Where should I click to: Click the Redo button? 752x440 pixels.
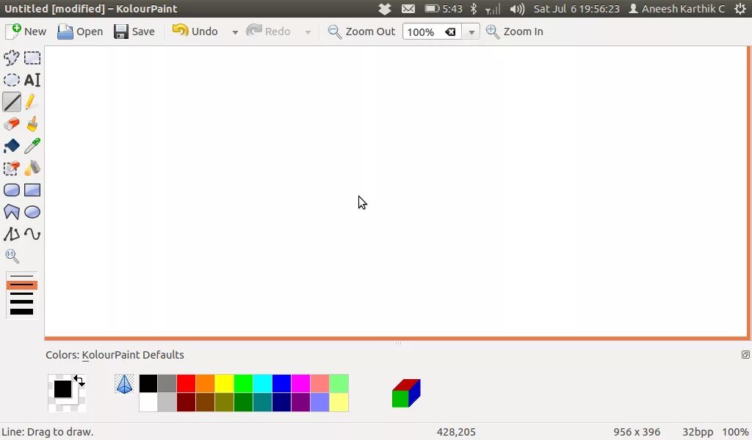[269, 32]
